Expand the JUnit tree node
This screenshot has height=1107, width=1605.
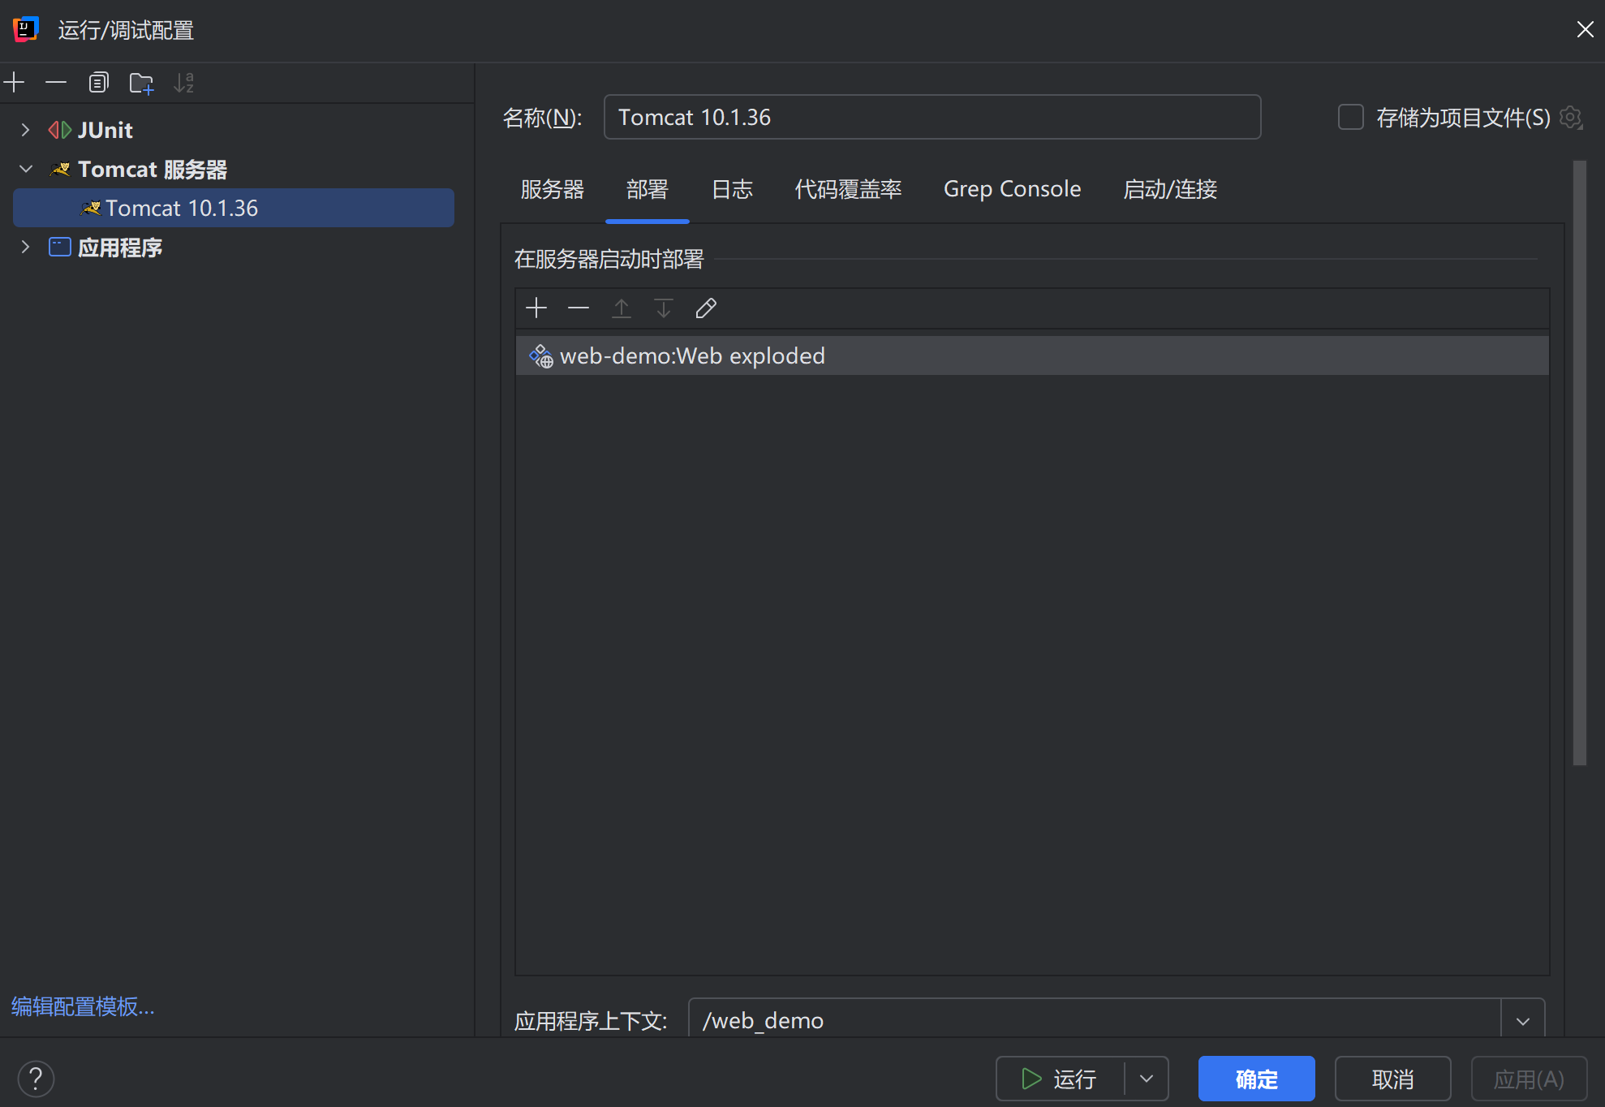tap(26, 130)
